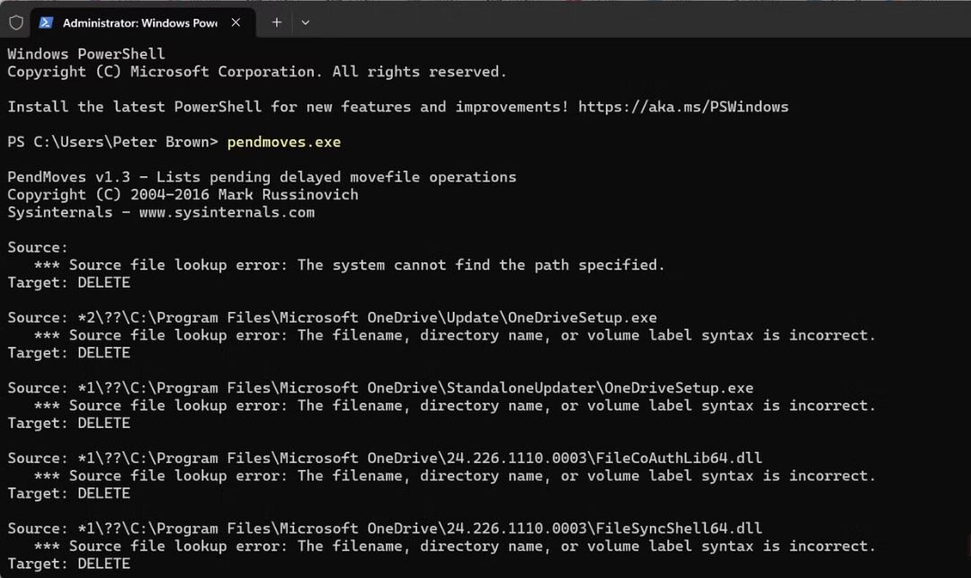The width and height of the screenshot is (971, 578).
Task: Open the tab switcher dropdown chevron
Action: [x=306, y=22]
